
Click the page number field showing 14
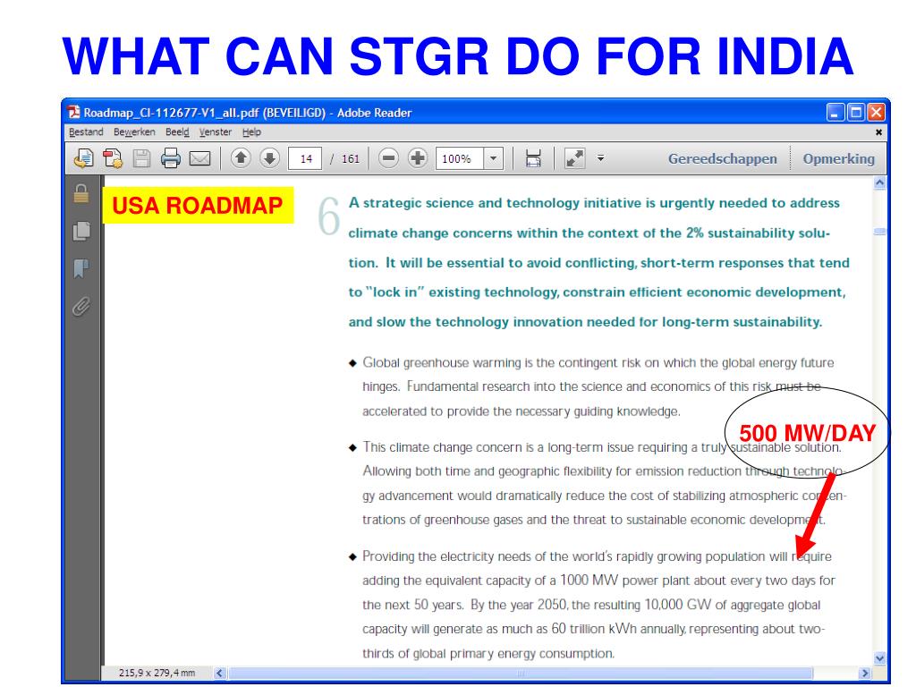tap(305, 158)
